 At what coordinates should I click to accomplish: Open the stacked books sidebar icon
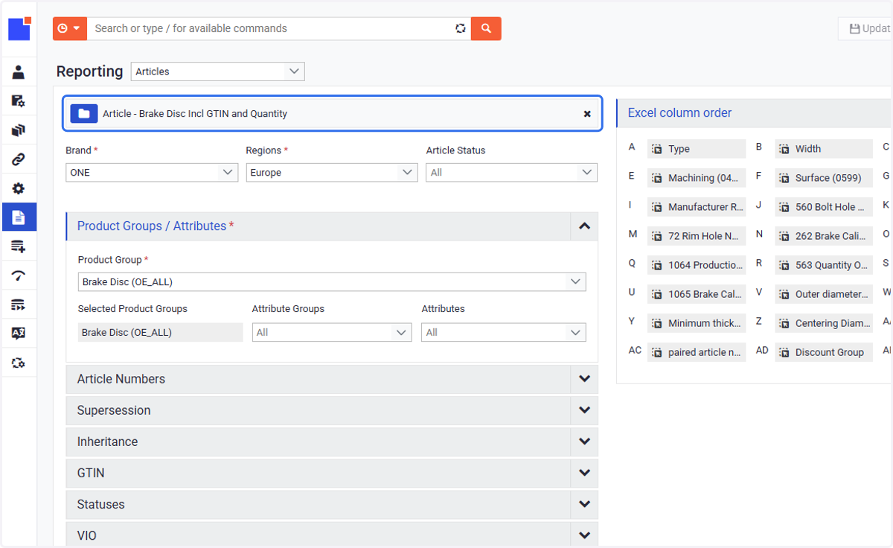(19, 130)
